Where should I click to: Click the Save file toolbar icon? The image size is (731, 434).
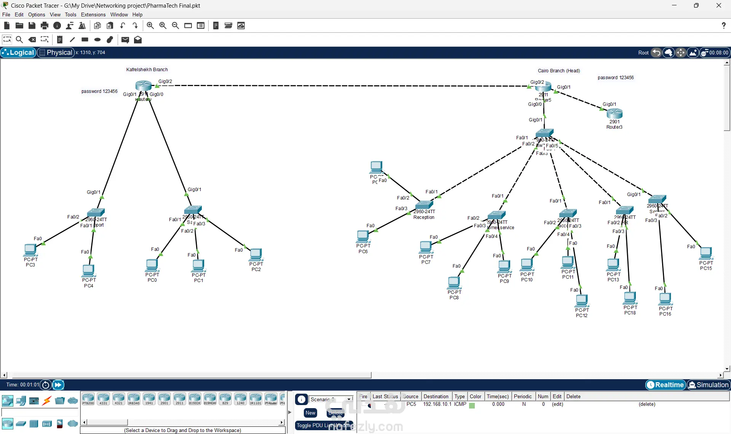pyautogui.click(x=32, y=26)
